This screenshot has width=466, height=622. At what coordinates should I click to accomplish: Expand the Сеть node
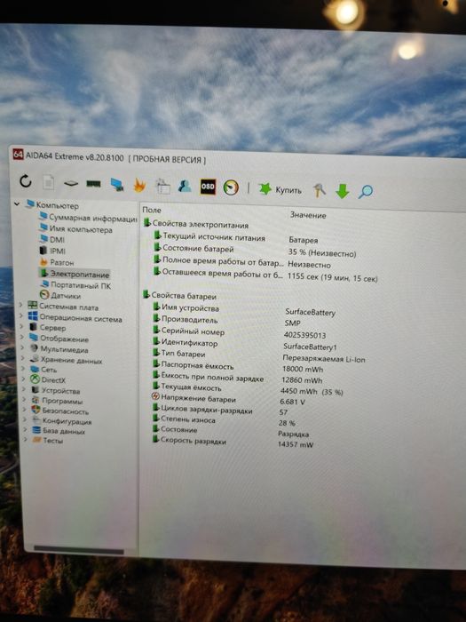click(x=23, y=368)
